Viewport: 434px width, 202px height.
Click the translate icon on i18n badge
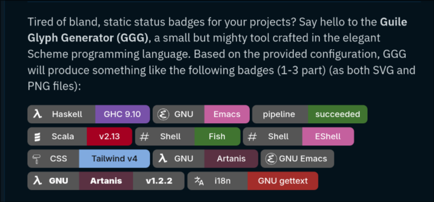(x=199, y=181)
